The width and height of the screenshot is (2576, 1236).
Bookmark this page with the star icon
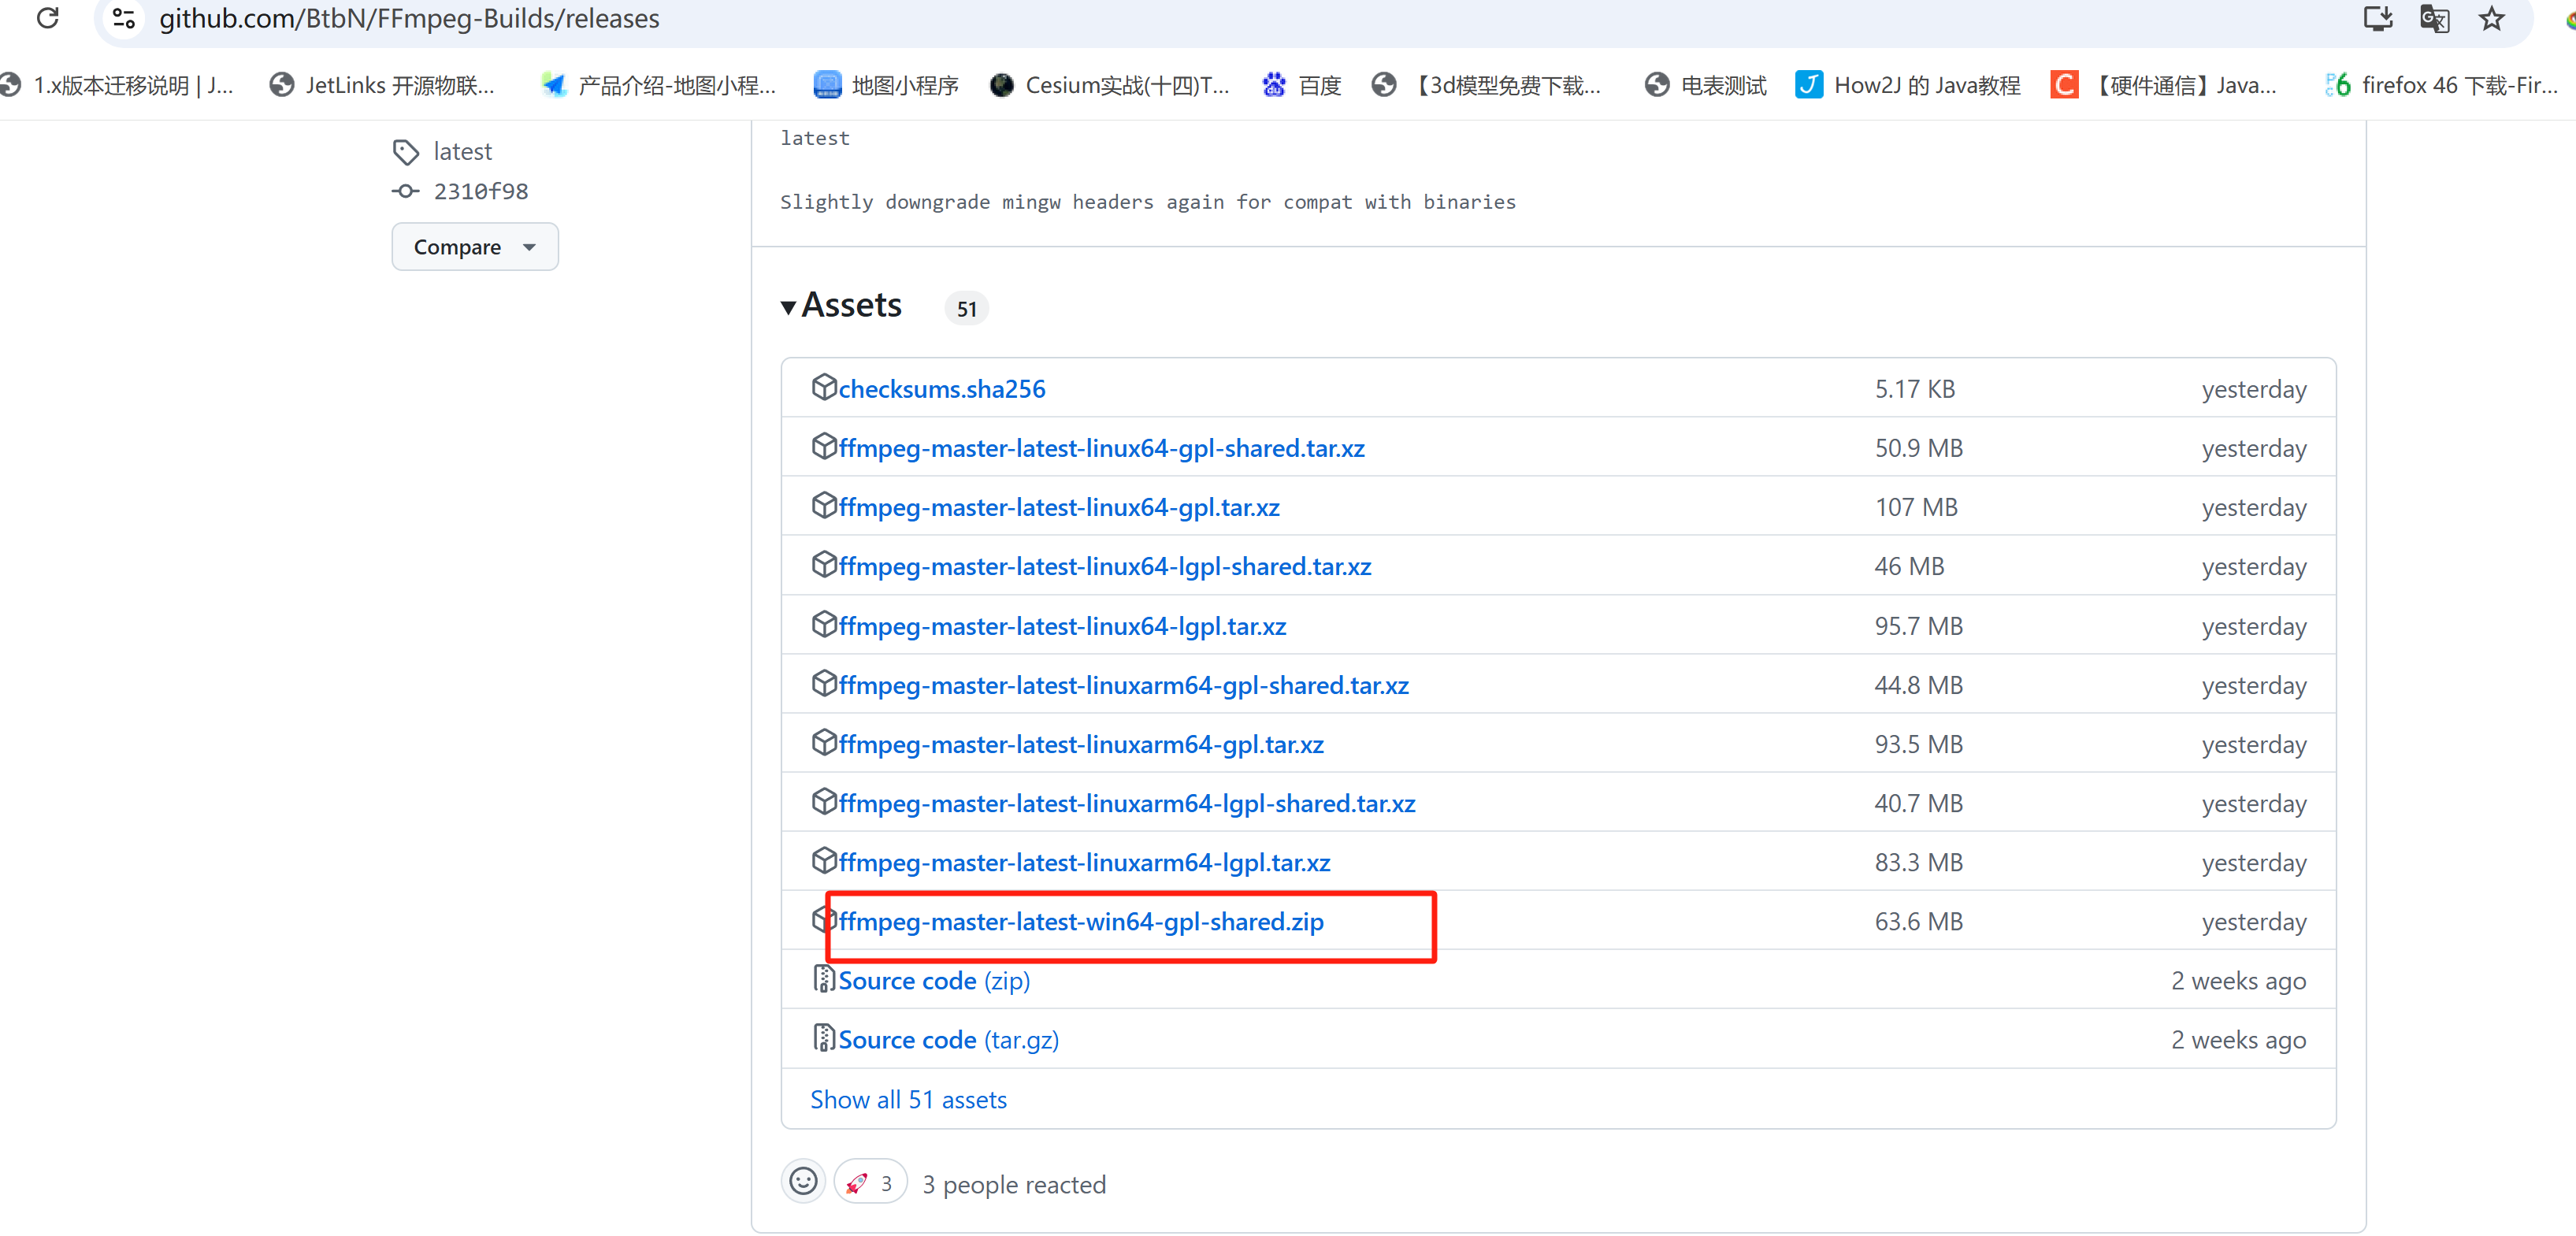(2491, 18)
